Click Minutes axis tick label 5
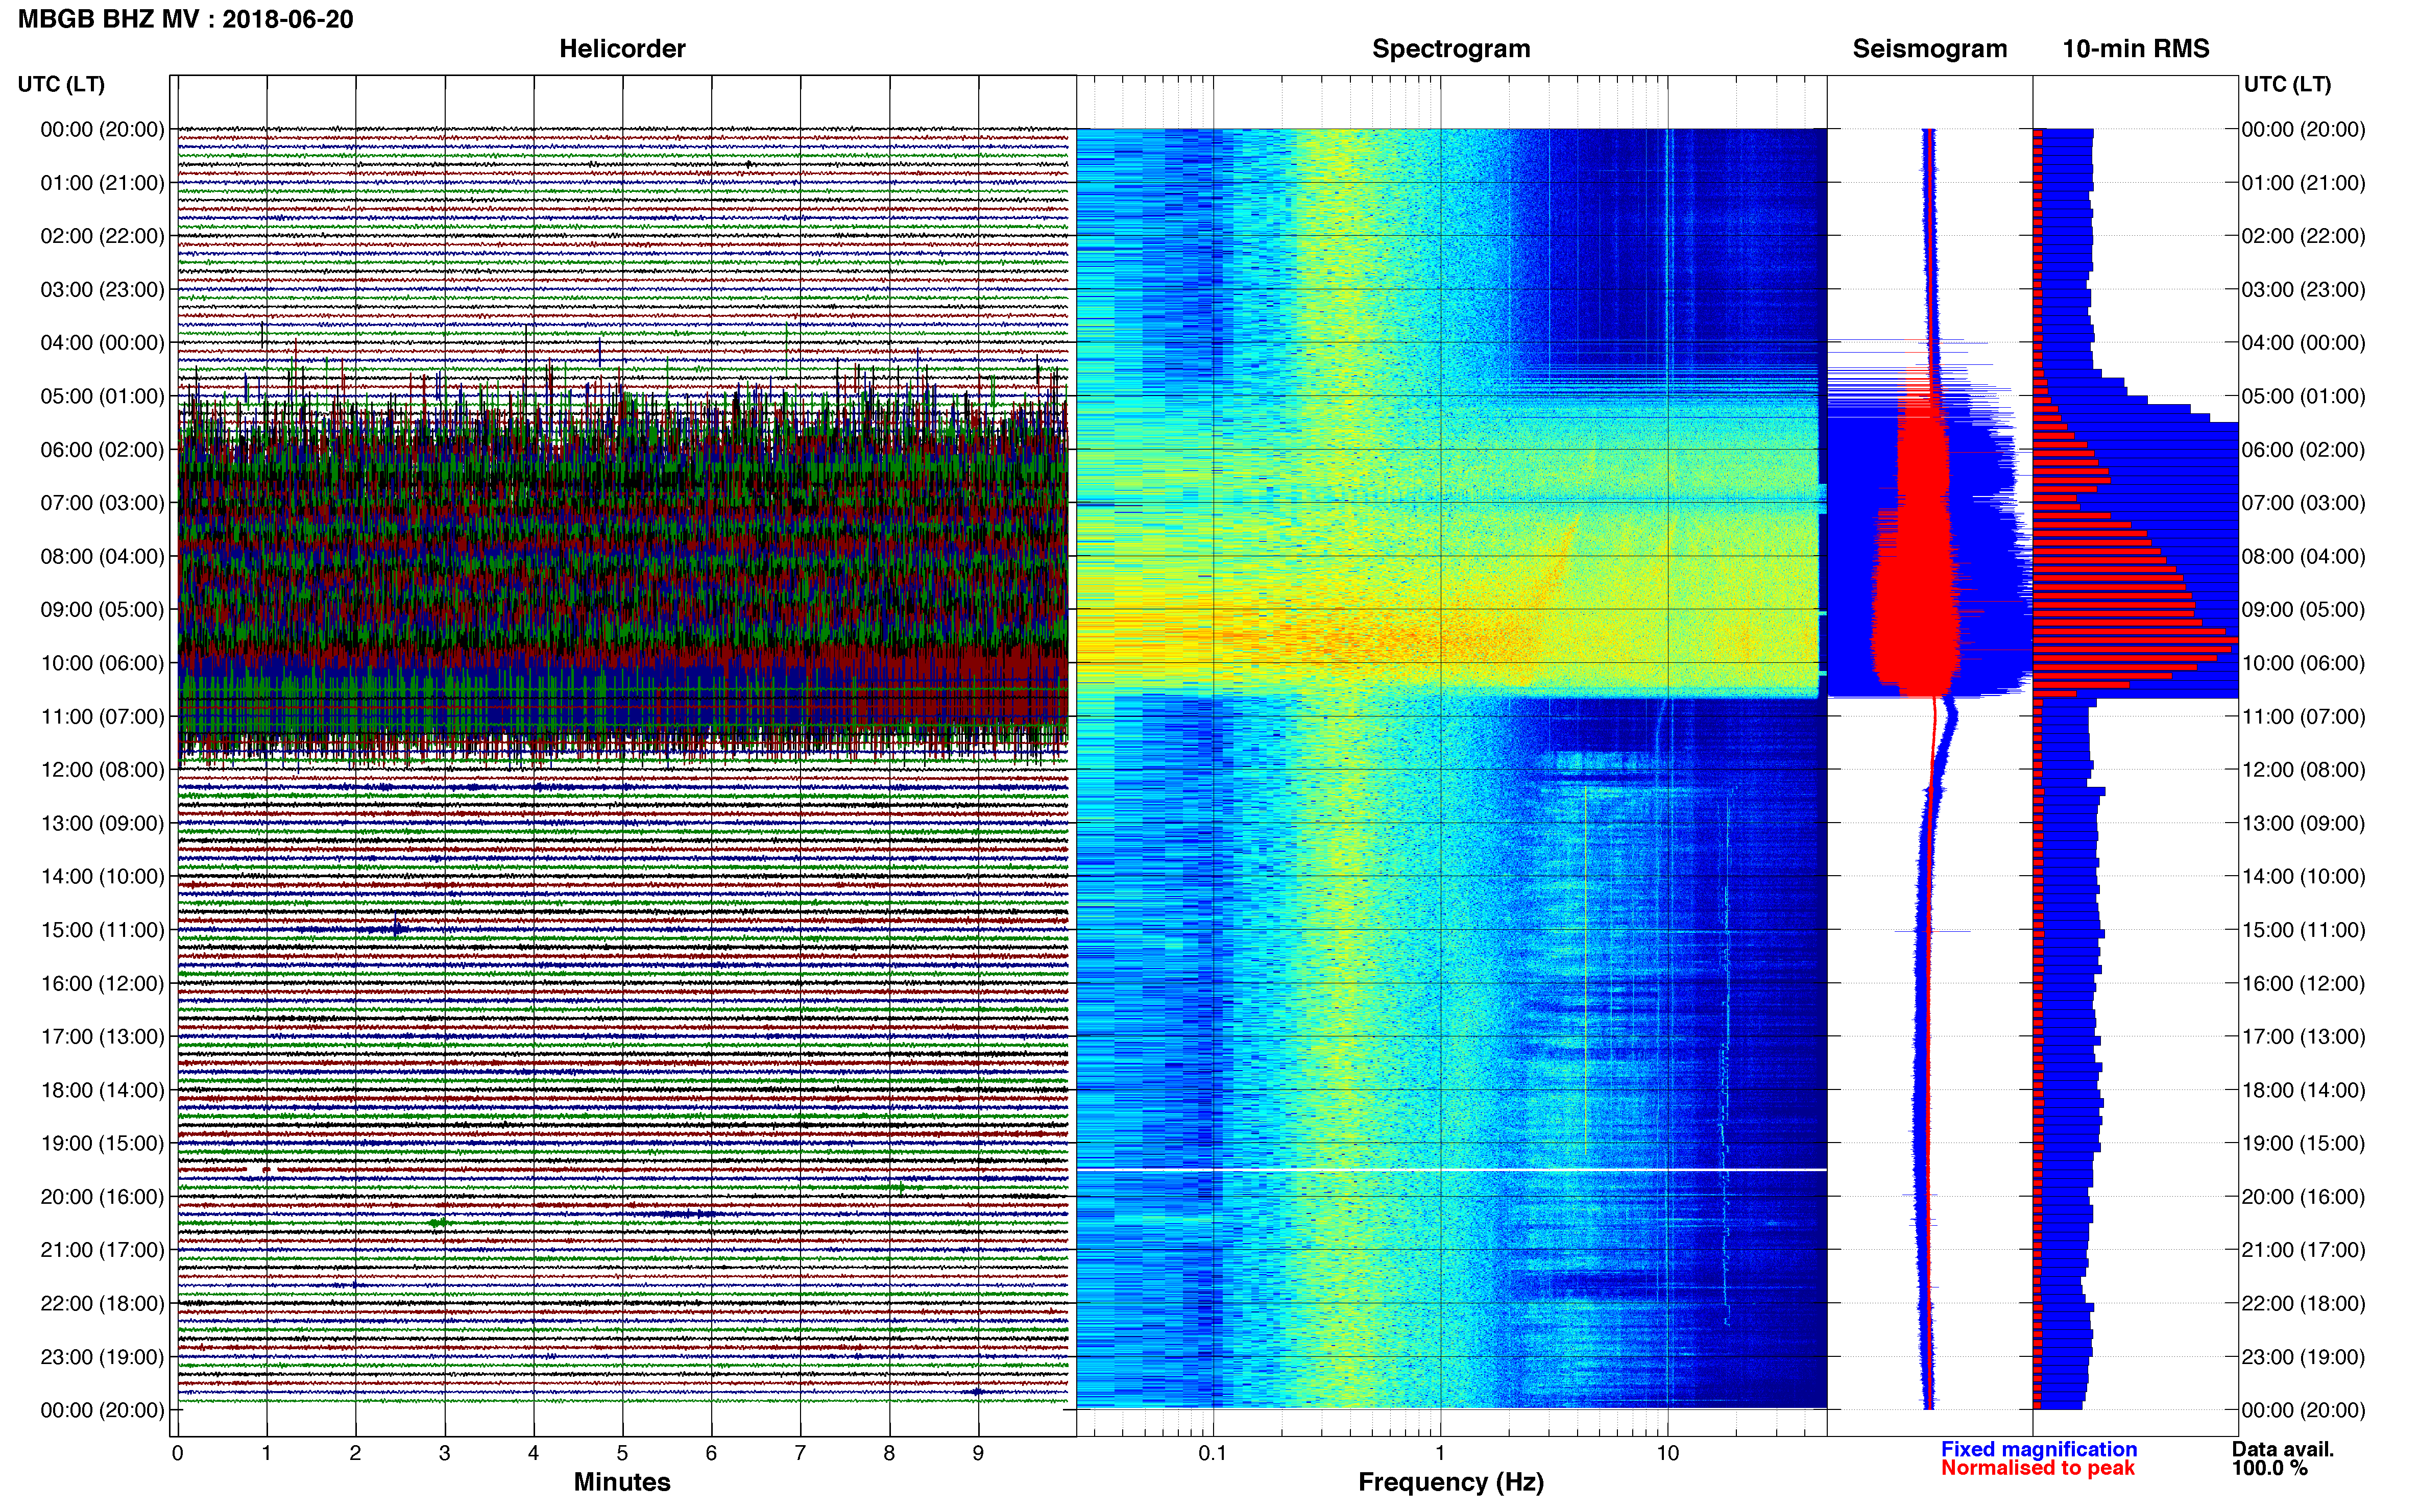 (622, 1453)
